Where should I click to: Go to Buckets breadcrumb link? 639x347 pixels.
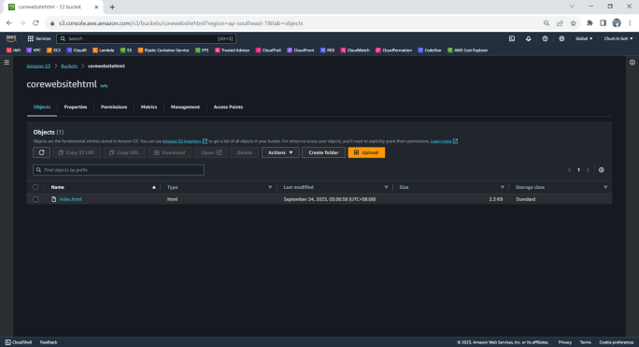(x=69, y=66)
